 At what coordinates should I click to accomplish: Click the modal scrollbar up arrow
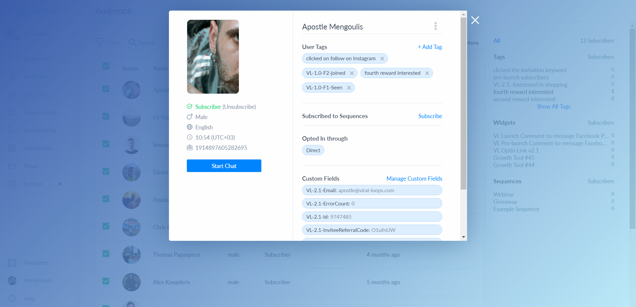[463, 14]
